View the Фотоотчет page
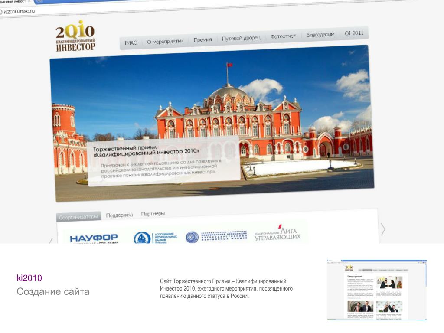Viewport: 444px width, 333px height. point(283,36)
